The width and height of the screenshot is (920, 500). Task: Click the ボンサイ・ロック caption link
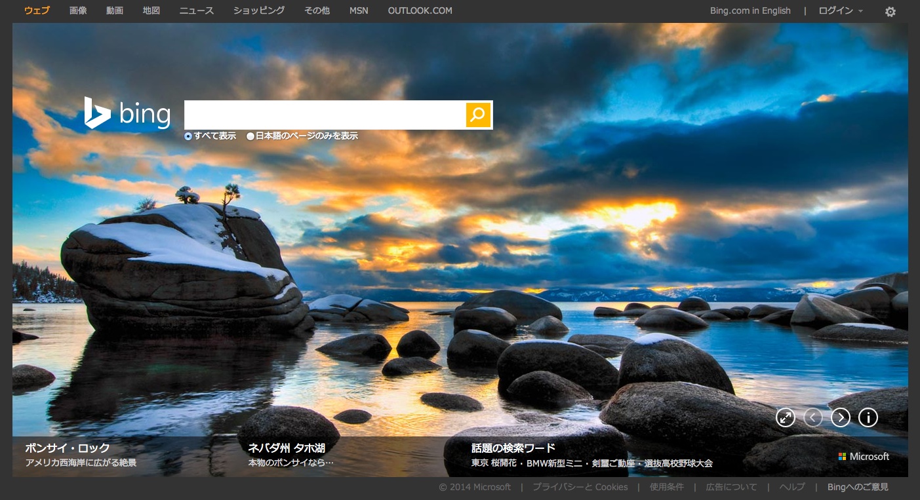click(68, 448)
